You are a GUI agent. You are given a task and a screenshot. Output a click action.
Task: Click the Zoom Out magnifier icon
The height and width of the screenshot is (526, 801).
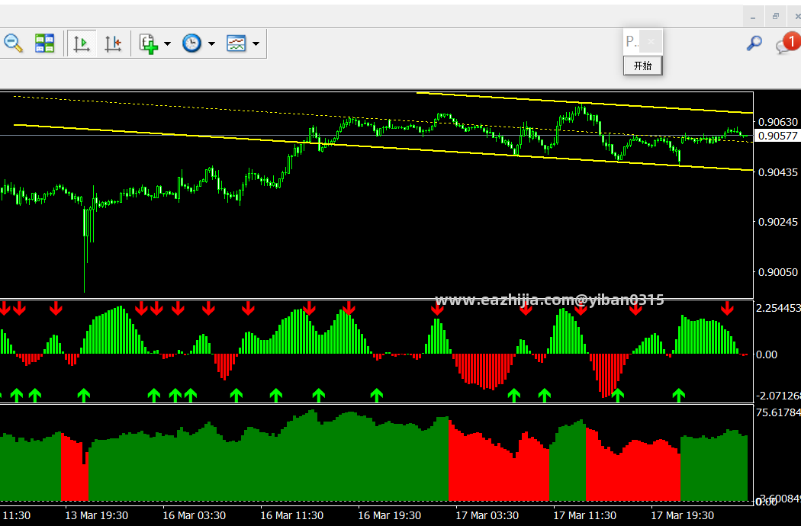(13, 43)
